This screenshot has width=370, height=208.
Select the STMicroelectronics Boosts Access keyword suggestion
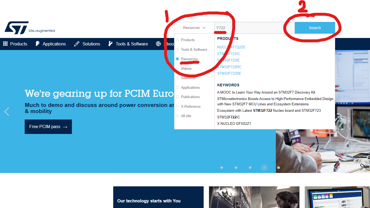(x=275, y=101)
